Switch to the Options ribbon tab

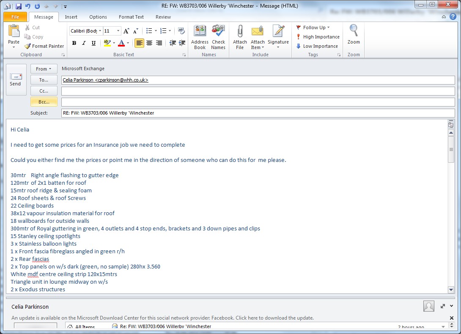[x=98, y=17]
